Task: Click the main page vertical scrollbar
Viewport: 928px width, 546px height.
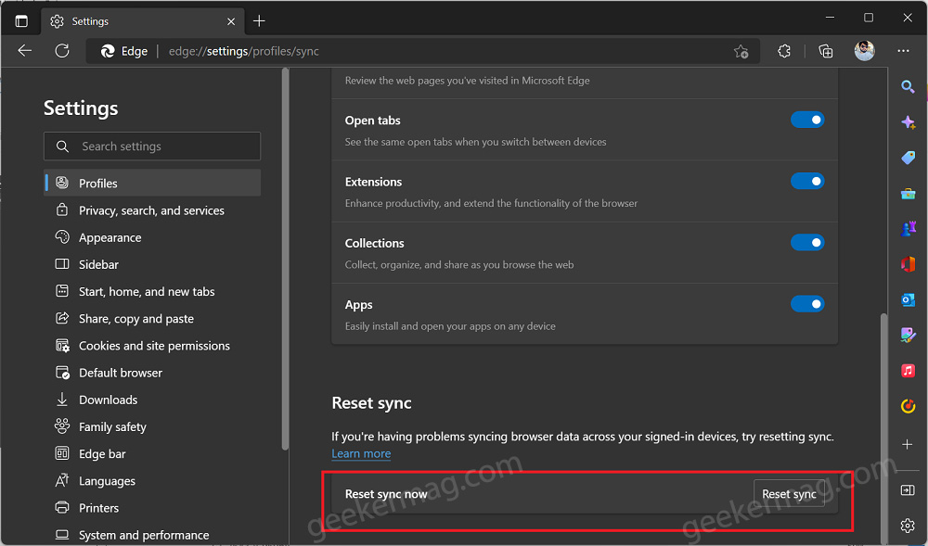Action: 883,428
